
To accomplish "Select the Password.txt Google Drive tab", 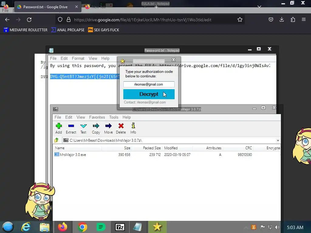I will [45, 7].
